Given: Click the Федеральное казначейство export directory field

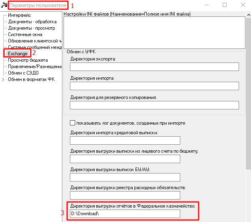Looking at the screenshot, I should (125, 214).
